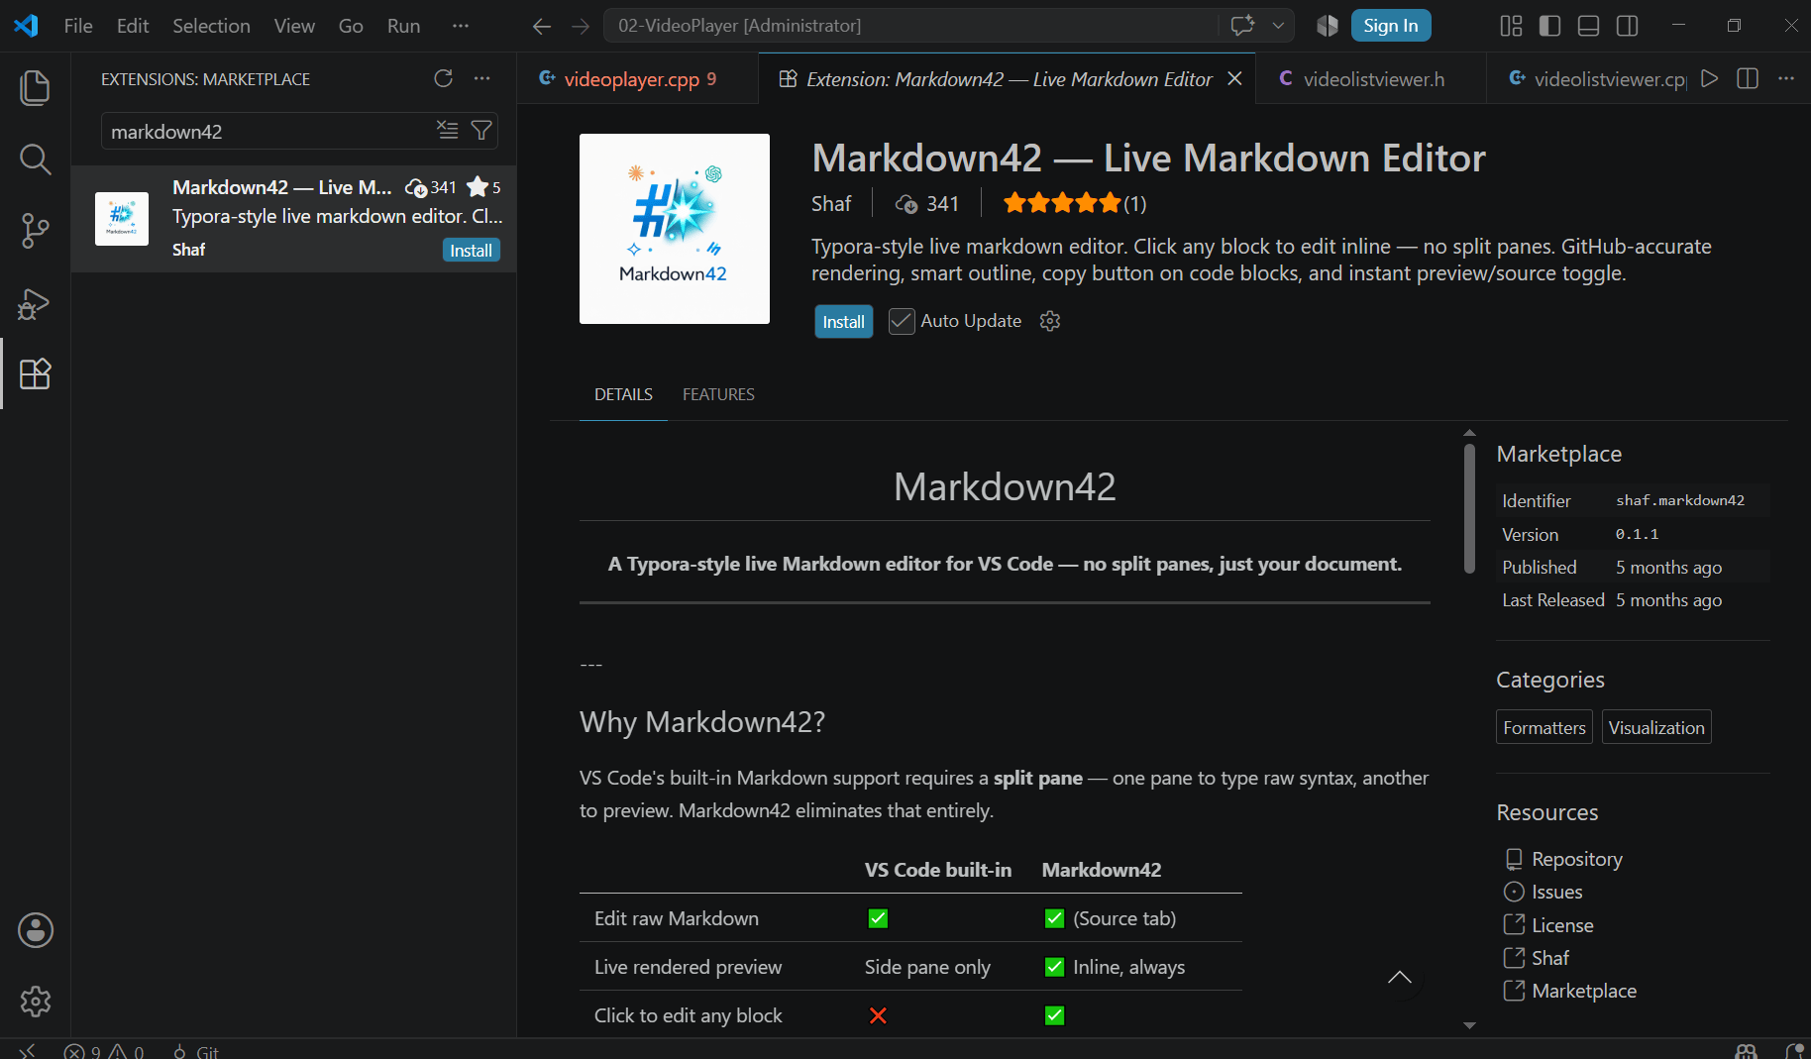Open the Source Control view
The image size is (1811, 1059).
tap(35, 231)
